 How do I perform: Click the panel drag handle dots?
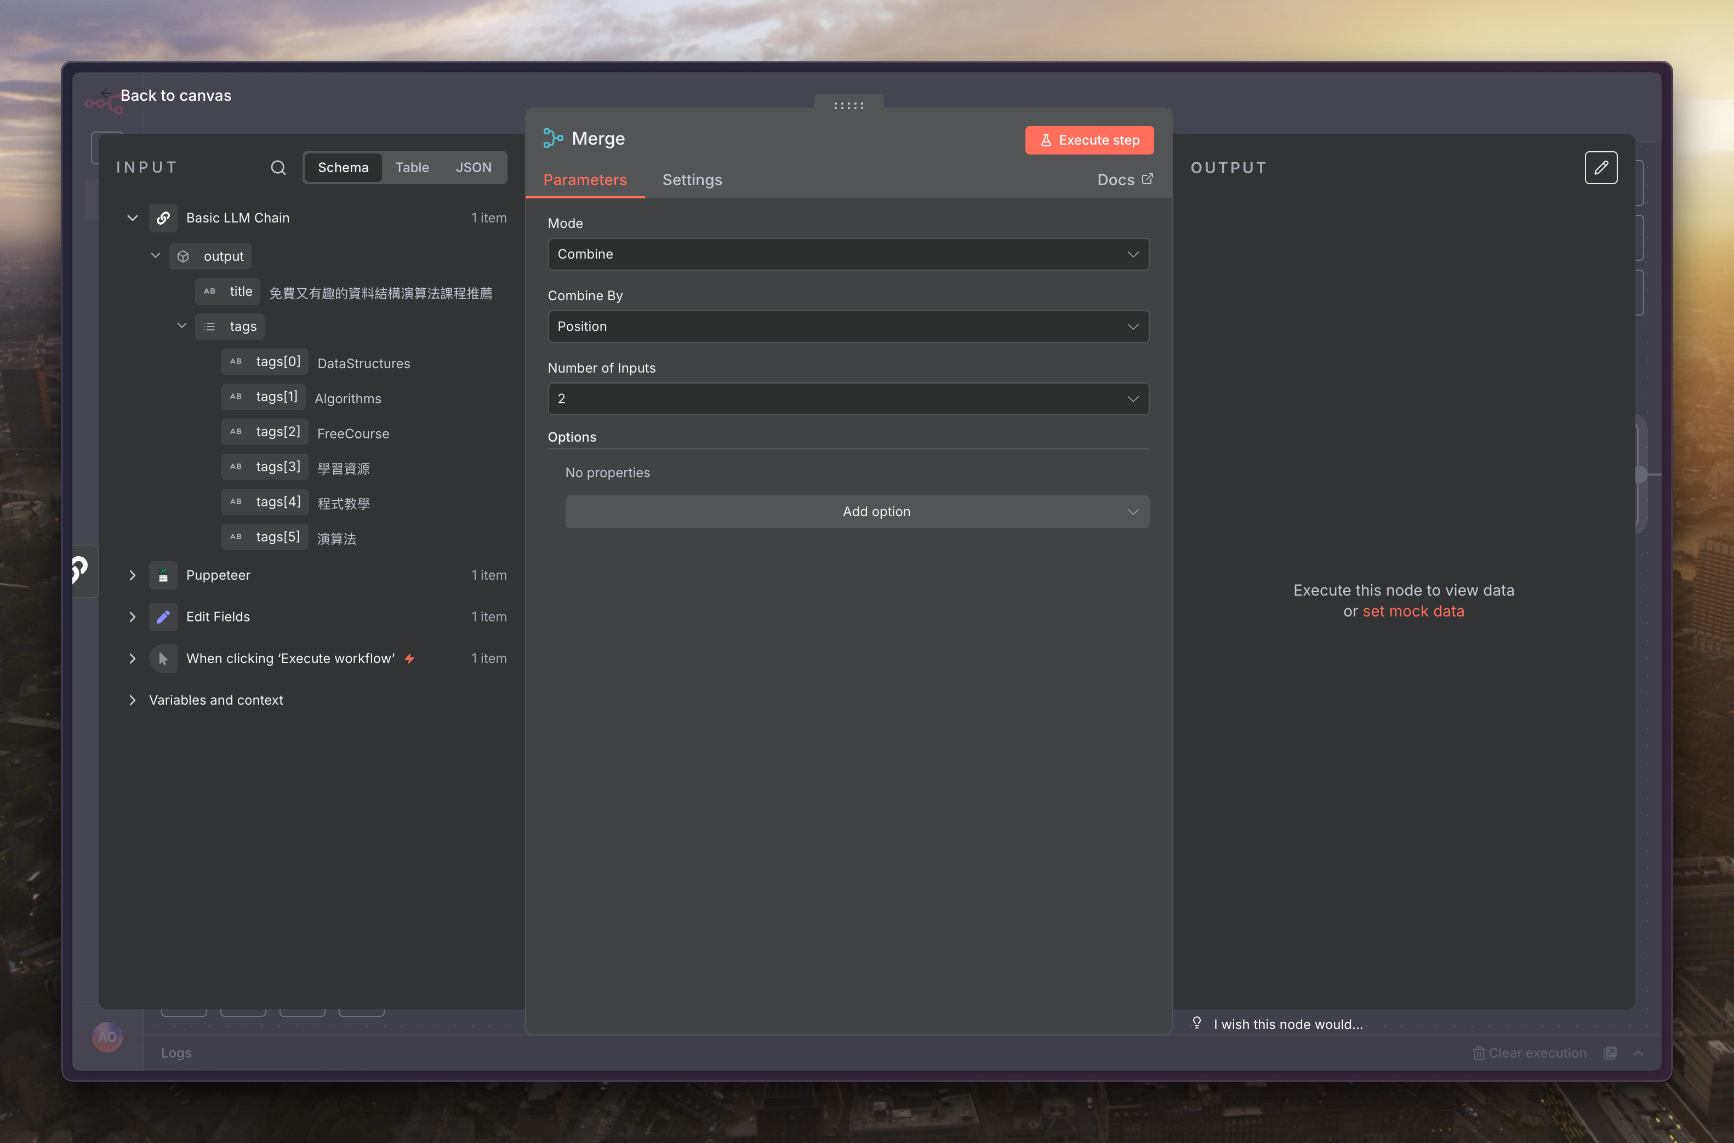coord(848,106)
